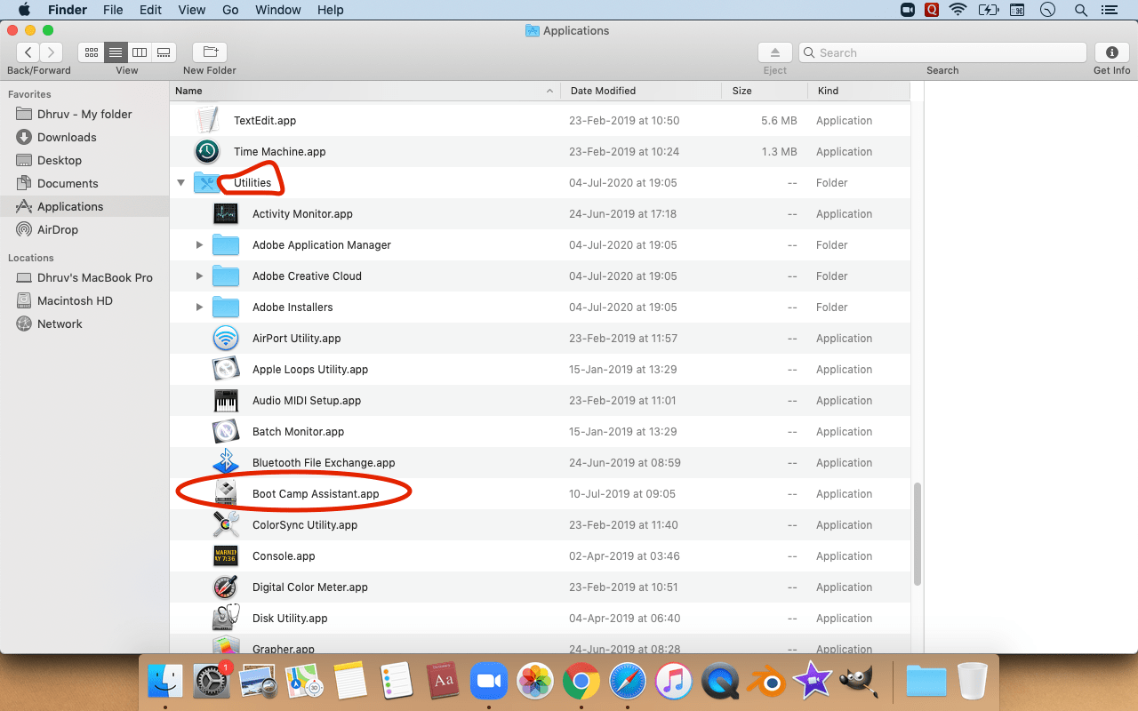Select the Audio MIDI Setup.app icon
This screenshot has height=711, width=1138.
tap(226, 400)
